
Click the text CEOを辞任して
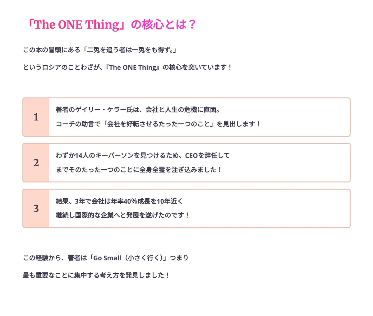pos(207,155)
